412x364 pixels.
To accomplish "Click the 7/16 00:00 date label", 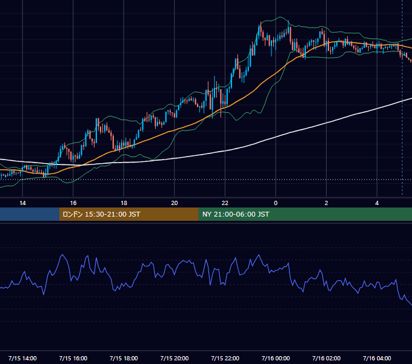I will (x=276, y=358).
